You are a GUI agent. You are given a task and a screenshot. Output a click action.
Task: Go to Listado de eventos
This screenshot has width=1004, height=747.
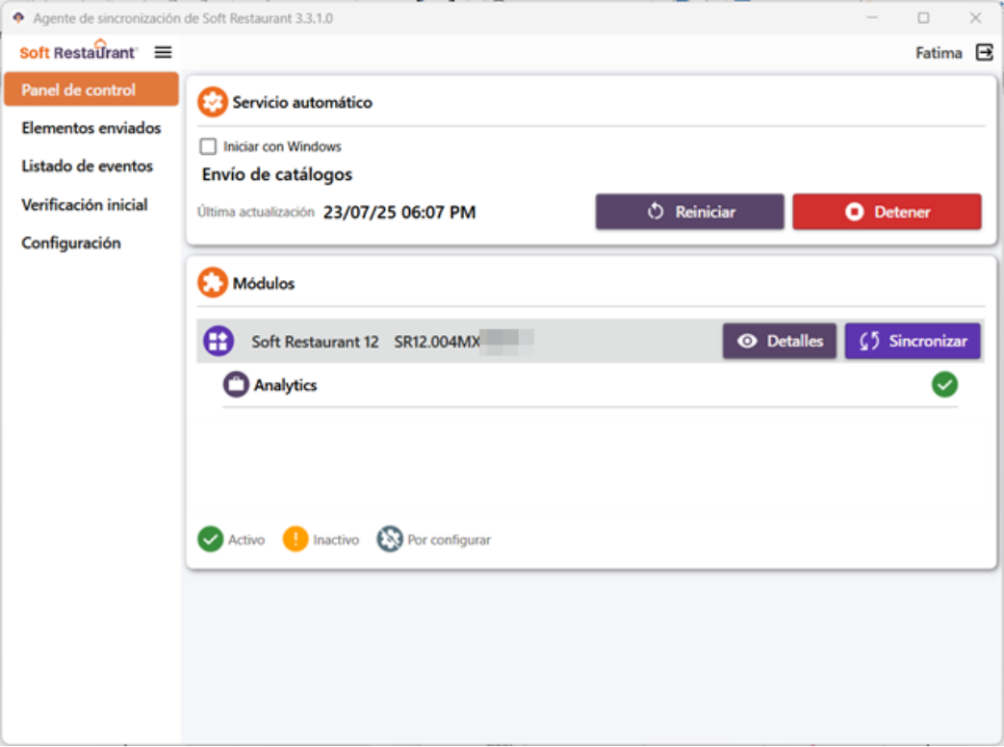(87, 167)
